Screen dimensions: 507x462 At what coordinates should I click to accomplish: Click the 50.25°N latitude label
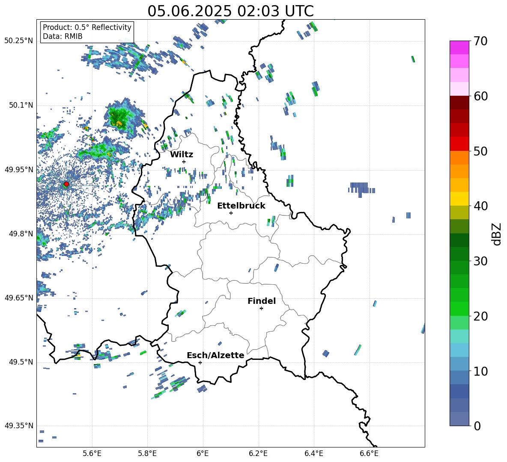pos(19,41)
